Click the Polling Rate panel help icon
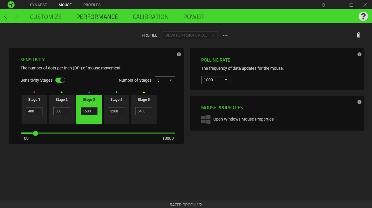 click(359, 54)
